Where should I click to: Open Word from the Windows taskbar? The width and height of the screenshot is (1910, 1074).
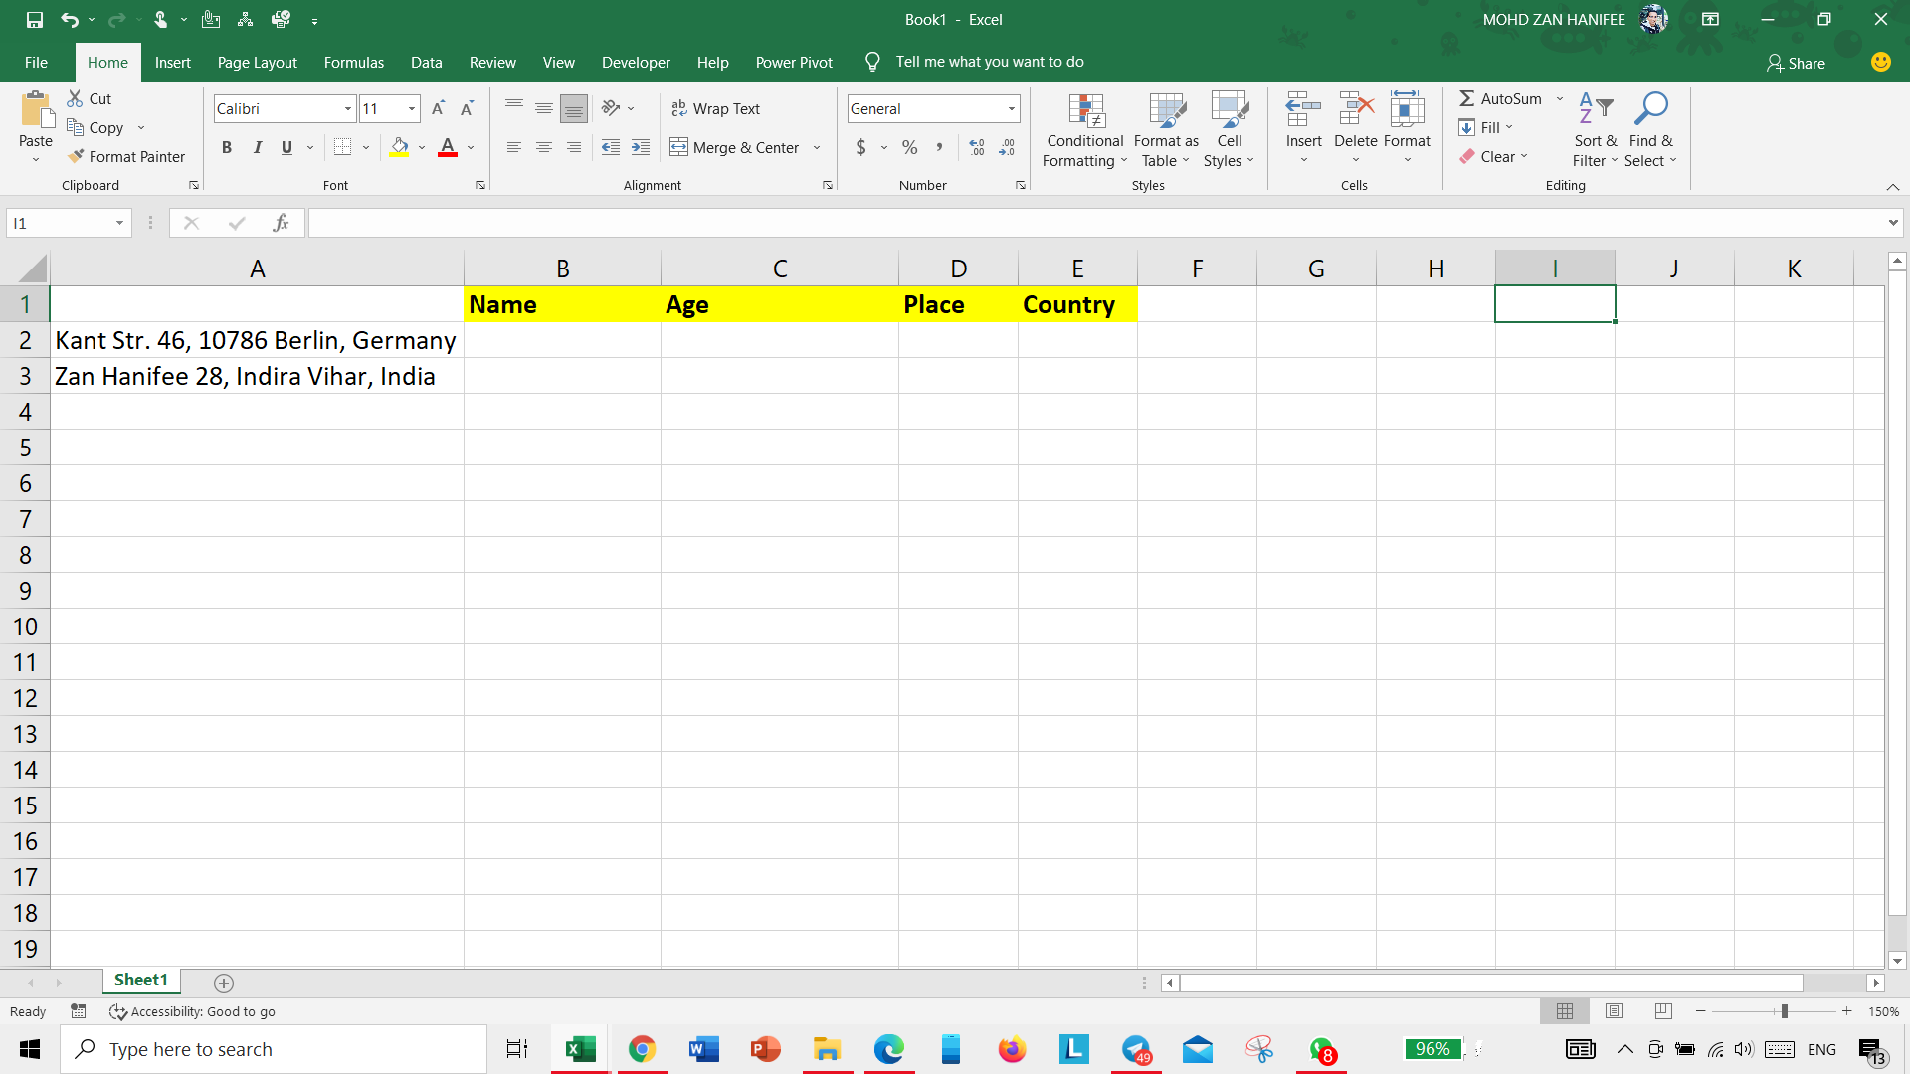point(703,1049)
